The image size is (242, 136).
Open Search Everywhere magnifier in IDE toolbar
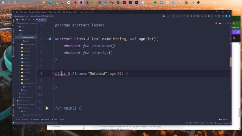(223, 16)
